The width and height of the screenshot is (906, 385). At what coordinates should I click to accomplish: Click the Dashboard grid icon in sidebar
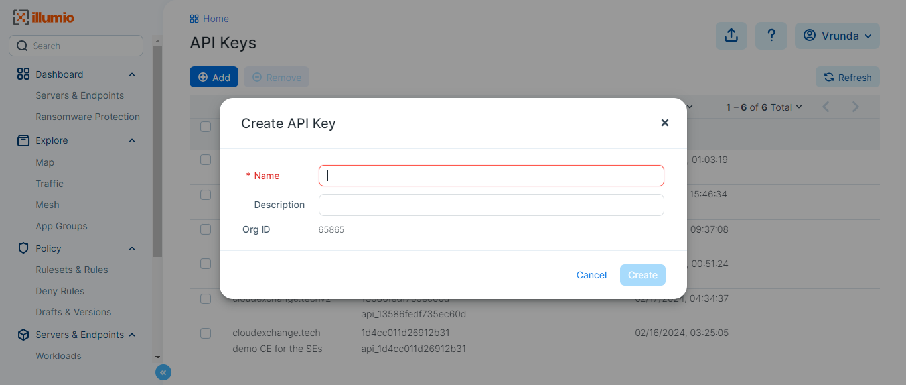pyautogui.click(x=23, y=74)
